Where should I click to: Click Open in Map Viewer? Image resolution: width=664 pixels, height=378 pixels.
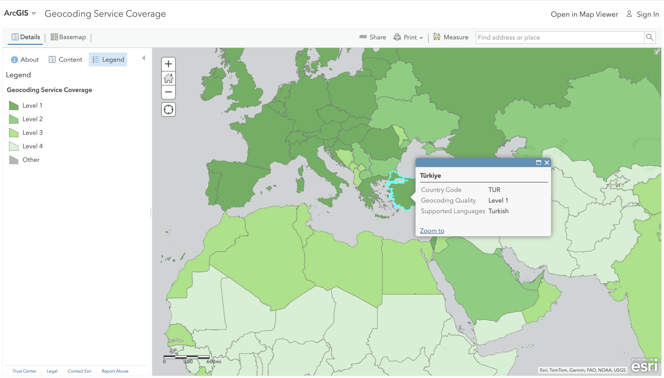(x=584, y=14)
